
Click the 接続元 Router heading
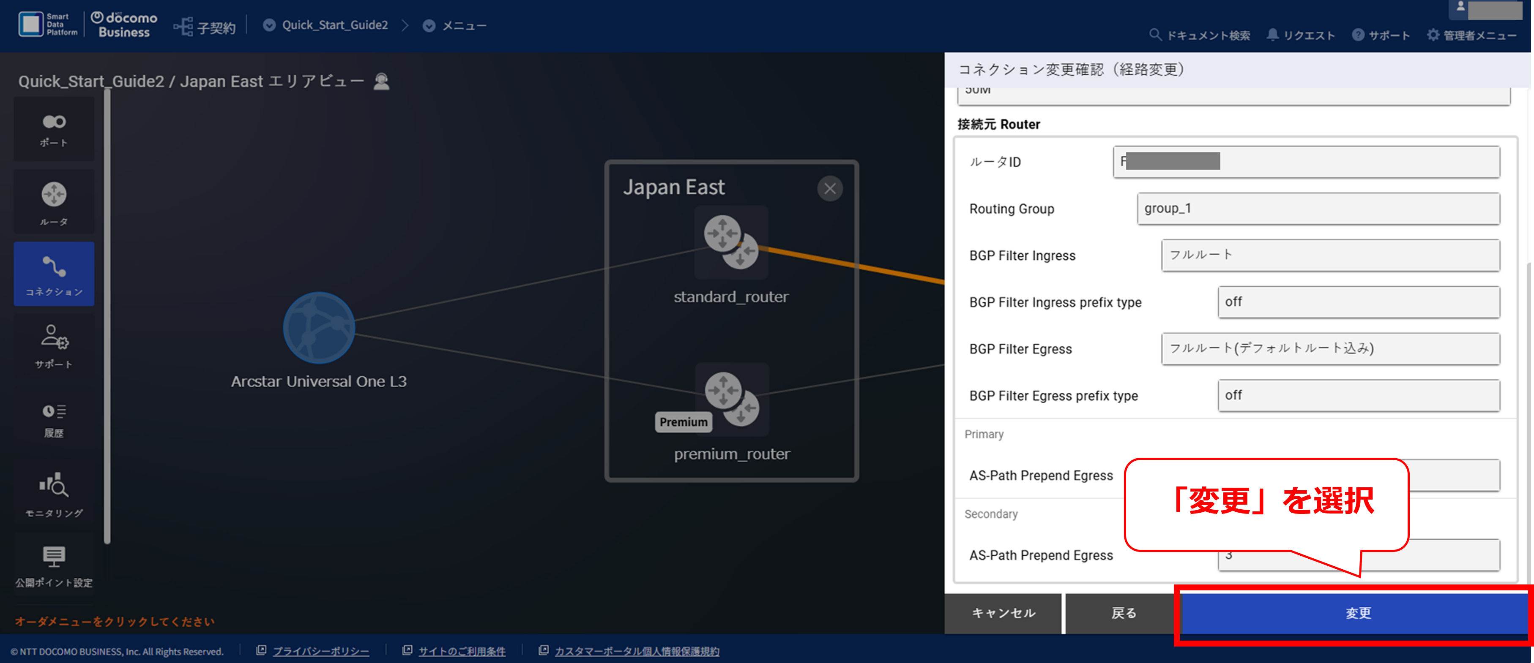pyautogui.click(x=999, y=125)
